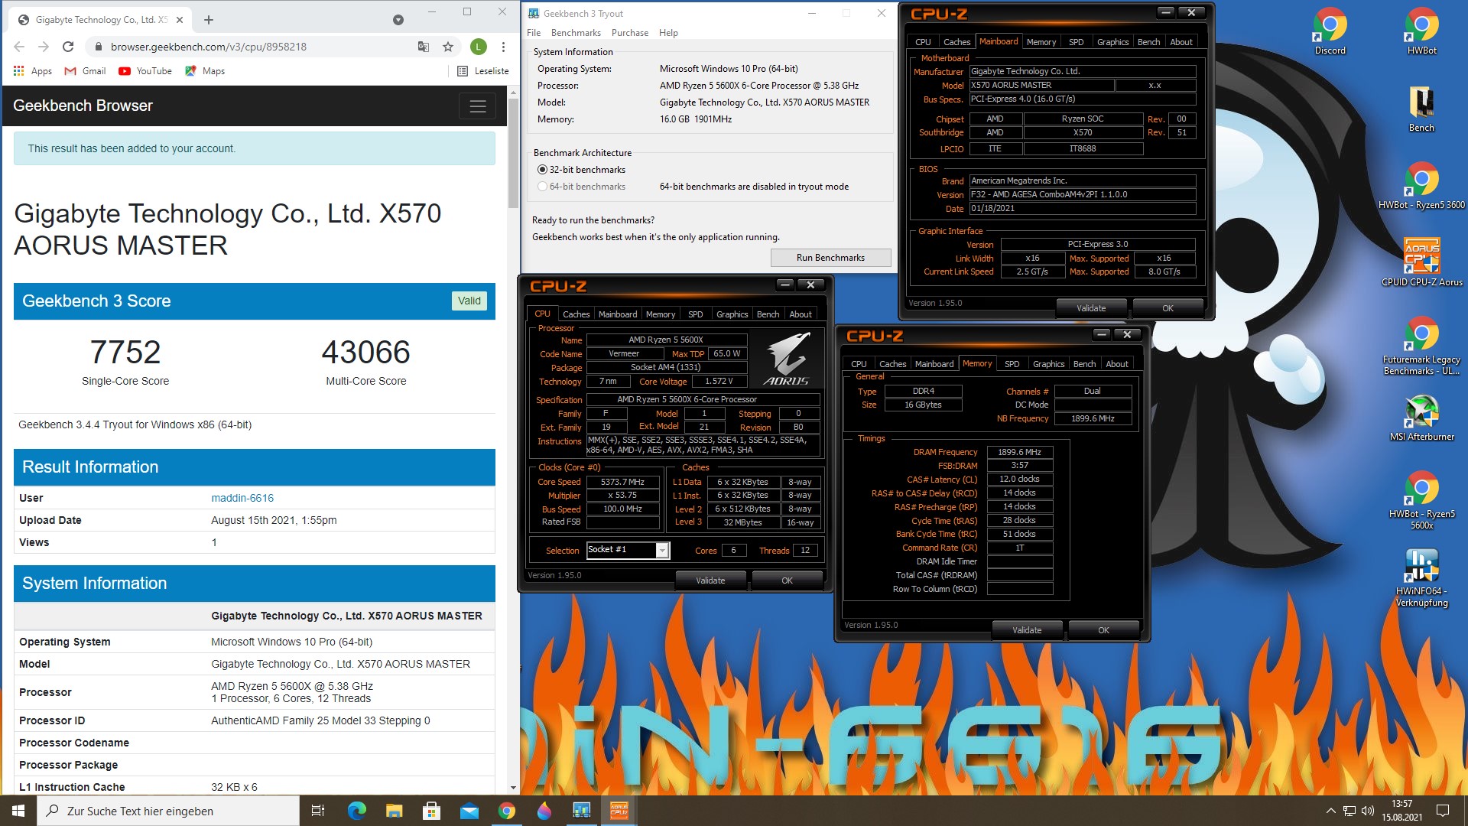Open the Chrome profile avatar
The width and height of the screenshot is (1468, 826).
click(x=479, y=47)
